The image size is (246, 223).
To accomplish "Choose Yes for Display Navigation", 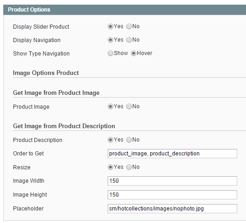I will [x=111, y=40].
